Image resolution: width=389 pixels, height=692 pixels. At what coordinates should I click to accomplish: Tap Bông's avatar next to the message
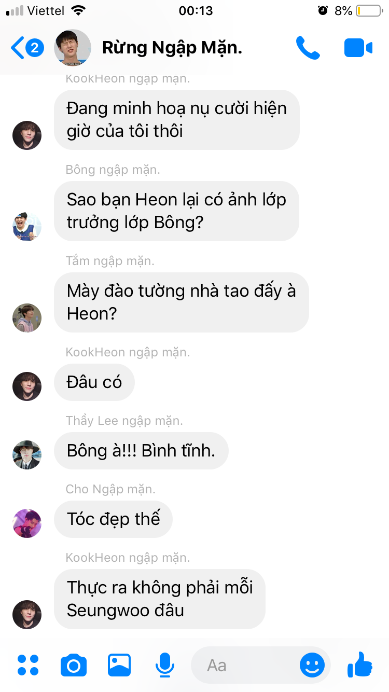(27, 226)
